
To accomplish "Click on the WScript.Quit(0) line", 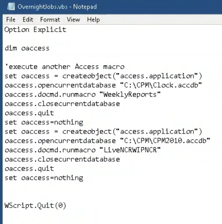I will click(x=35, y=205).
